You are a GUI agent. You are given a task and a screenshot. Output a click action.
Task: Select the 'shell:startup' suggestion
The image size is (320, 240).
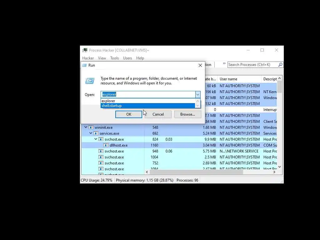click(x=148, y=106)
